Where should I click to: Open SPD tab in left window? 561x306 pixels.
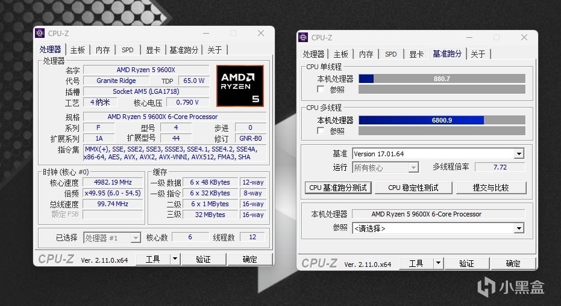tap(128, 50)
